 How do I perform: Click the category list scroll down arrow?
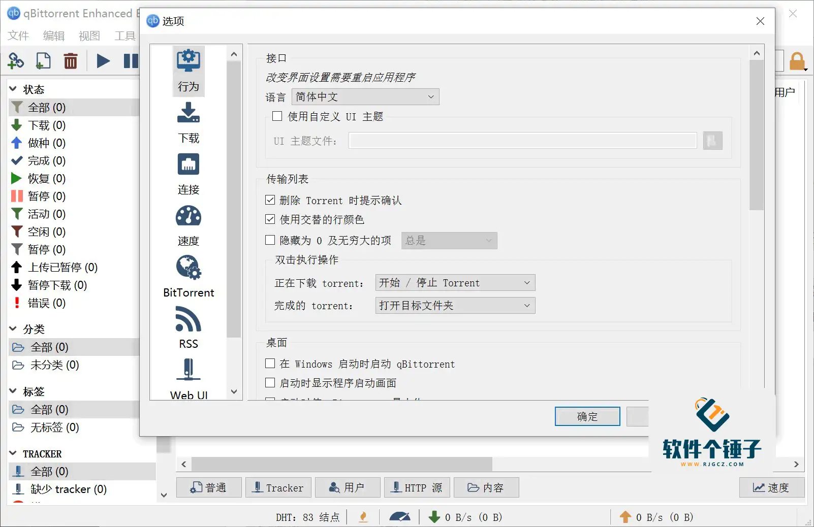point(234,391)
